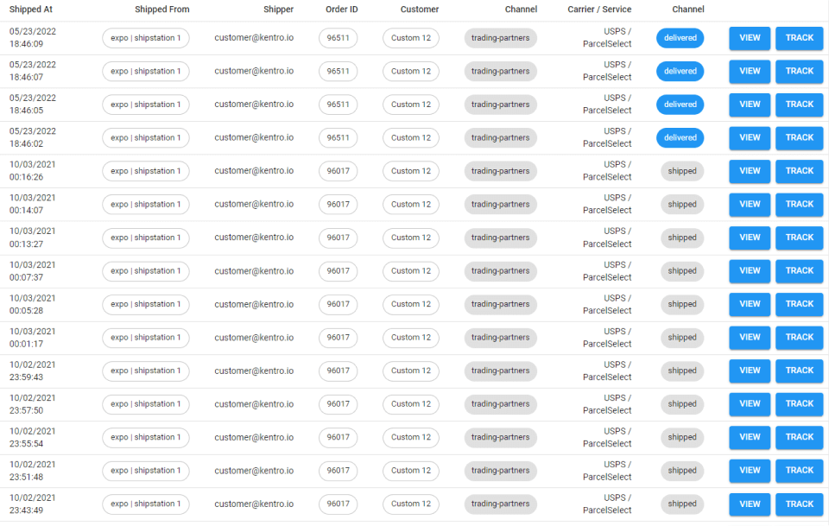The width and height of the screenshot is (829, 526).
Task: Click the Shipped From column header
Action: click(161, 10)
